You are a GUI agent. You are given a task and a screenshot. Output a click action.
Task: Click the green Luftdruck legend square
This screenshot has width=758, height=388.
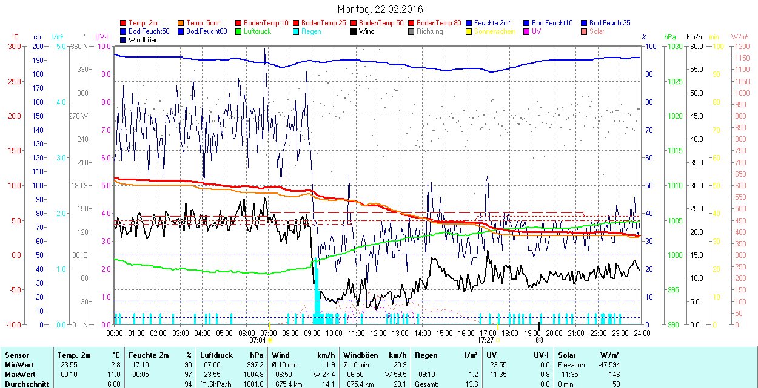(239, 31)
